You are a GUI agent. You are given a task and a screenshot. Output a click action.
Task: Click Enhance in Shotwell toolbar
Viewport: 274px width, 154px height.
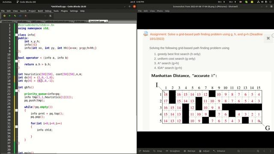pos(219,151)
